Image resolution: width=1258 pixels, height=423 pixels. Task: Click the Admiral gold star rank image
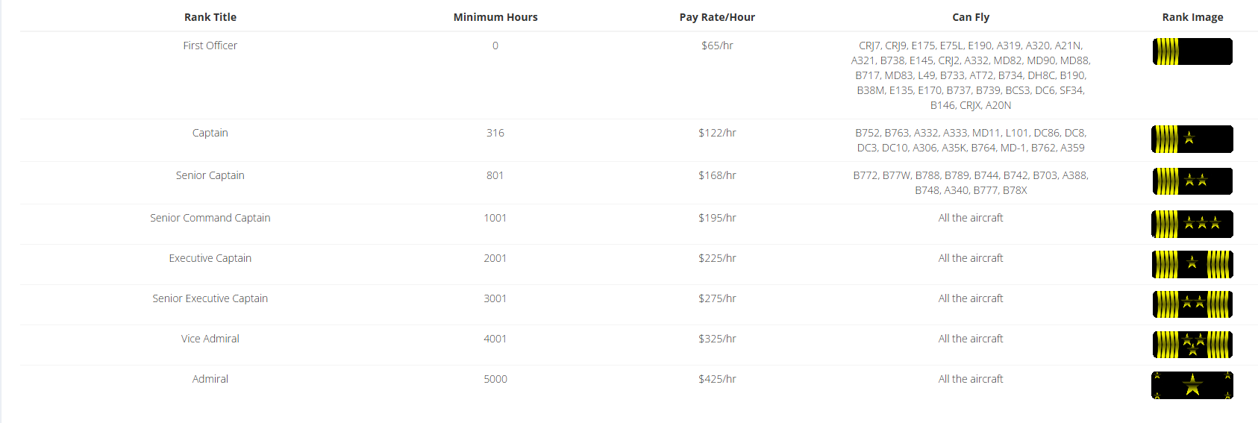click(x=1192, y=385)
